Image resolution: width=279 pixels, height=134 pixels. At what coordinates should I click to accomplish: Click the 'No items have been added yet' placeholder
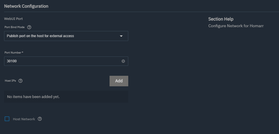coord(33,97)
